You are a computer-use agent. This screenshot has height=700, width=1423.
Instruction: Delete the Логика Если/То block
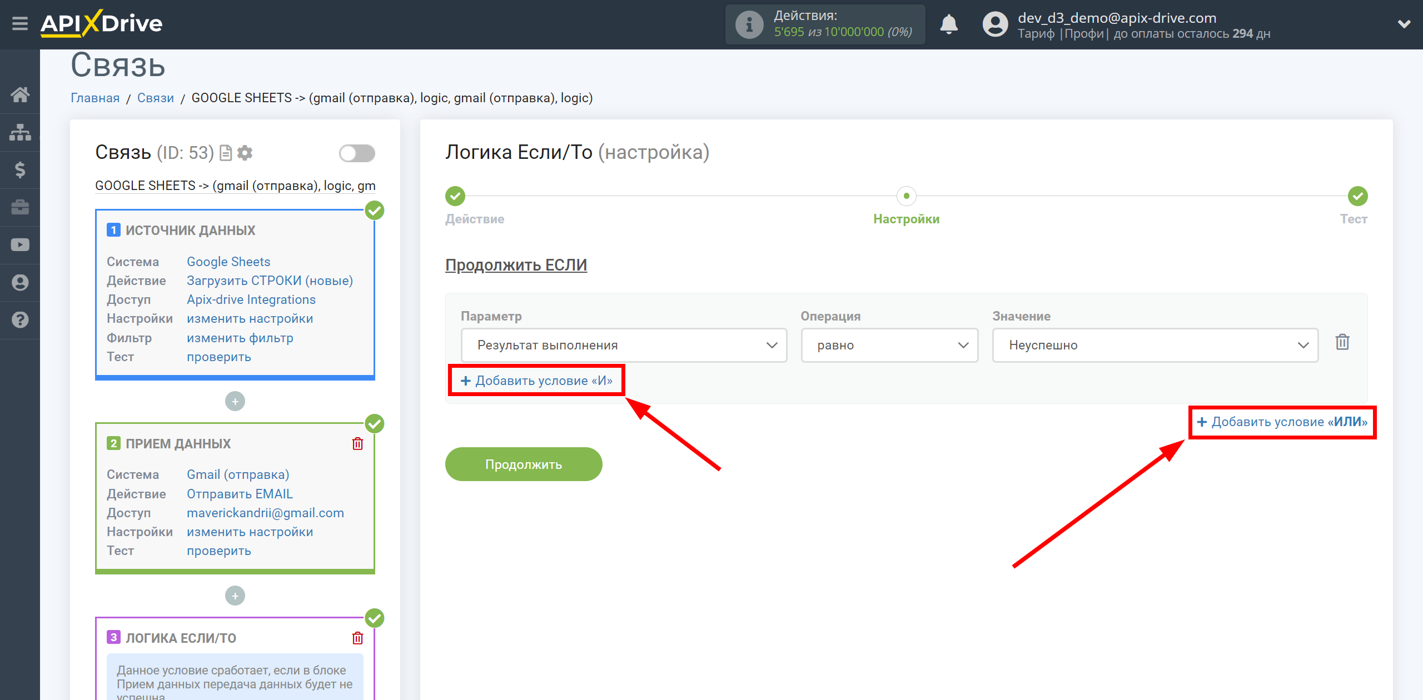coord(357,638)
